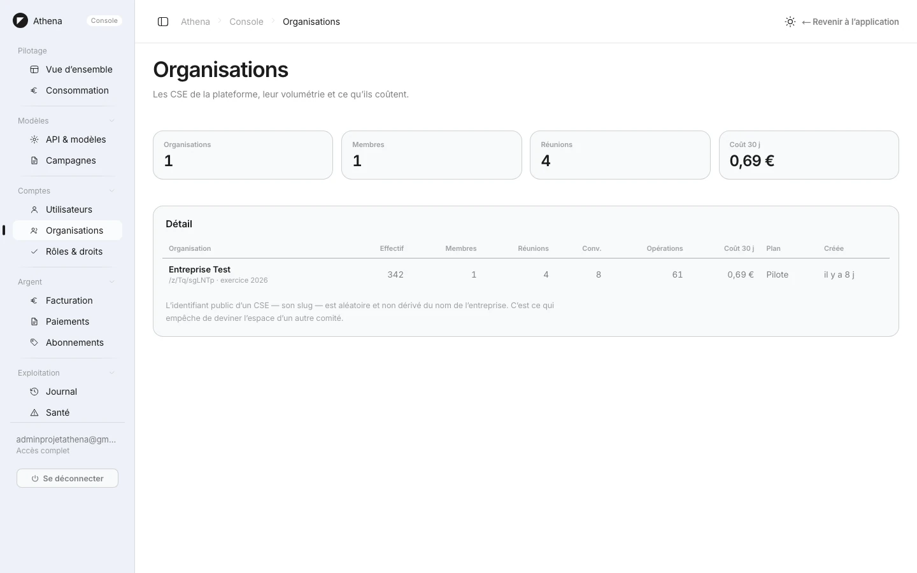The height and width of the screenshot is (573, 917).
Task: Click the Rôles & droits checkmark icon
Action: (x=34, y=251)
